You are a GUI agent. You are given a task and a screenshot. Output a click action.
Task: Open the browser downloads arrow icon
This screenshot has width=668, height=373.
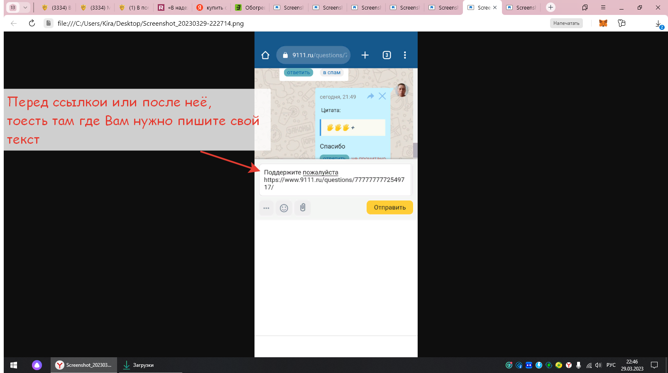pos(658,24)
